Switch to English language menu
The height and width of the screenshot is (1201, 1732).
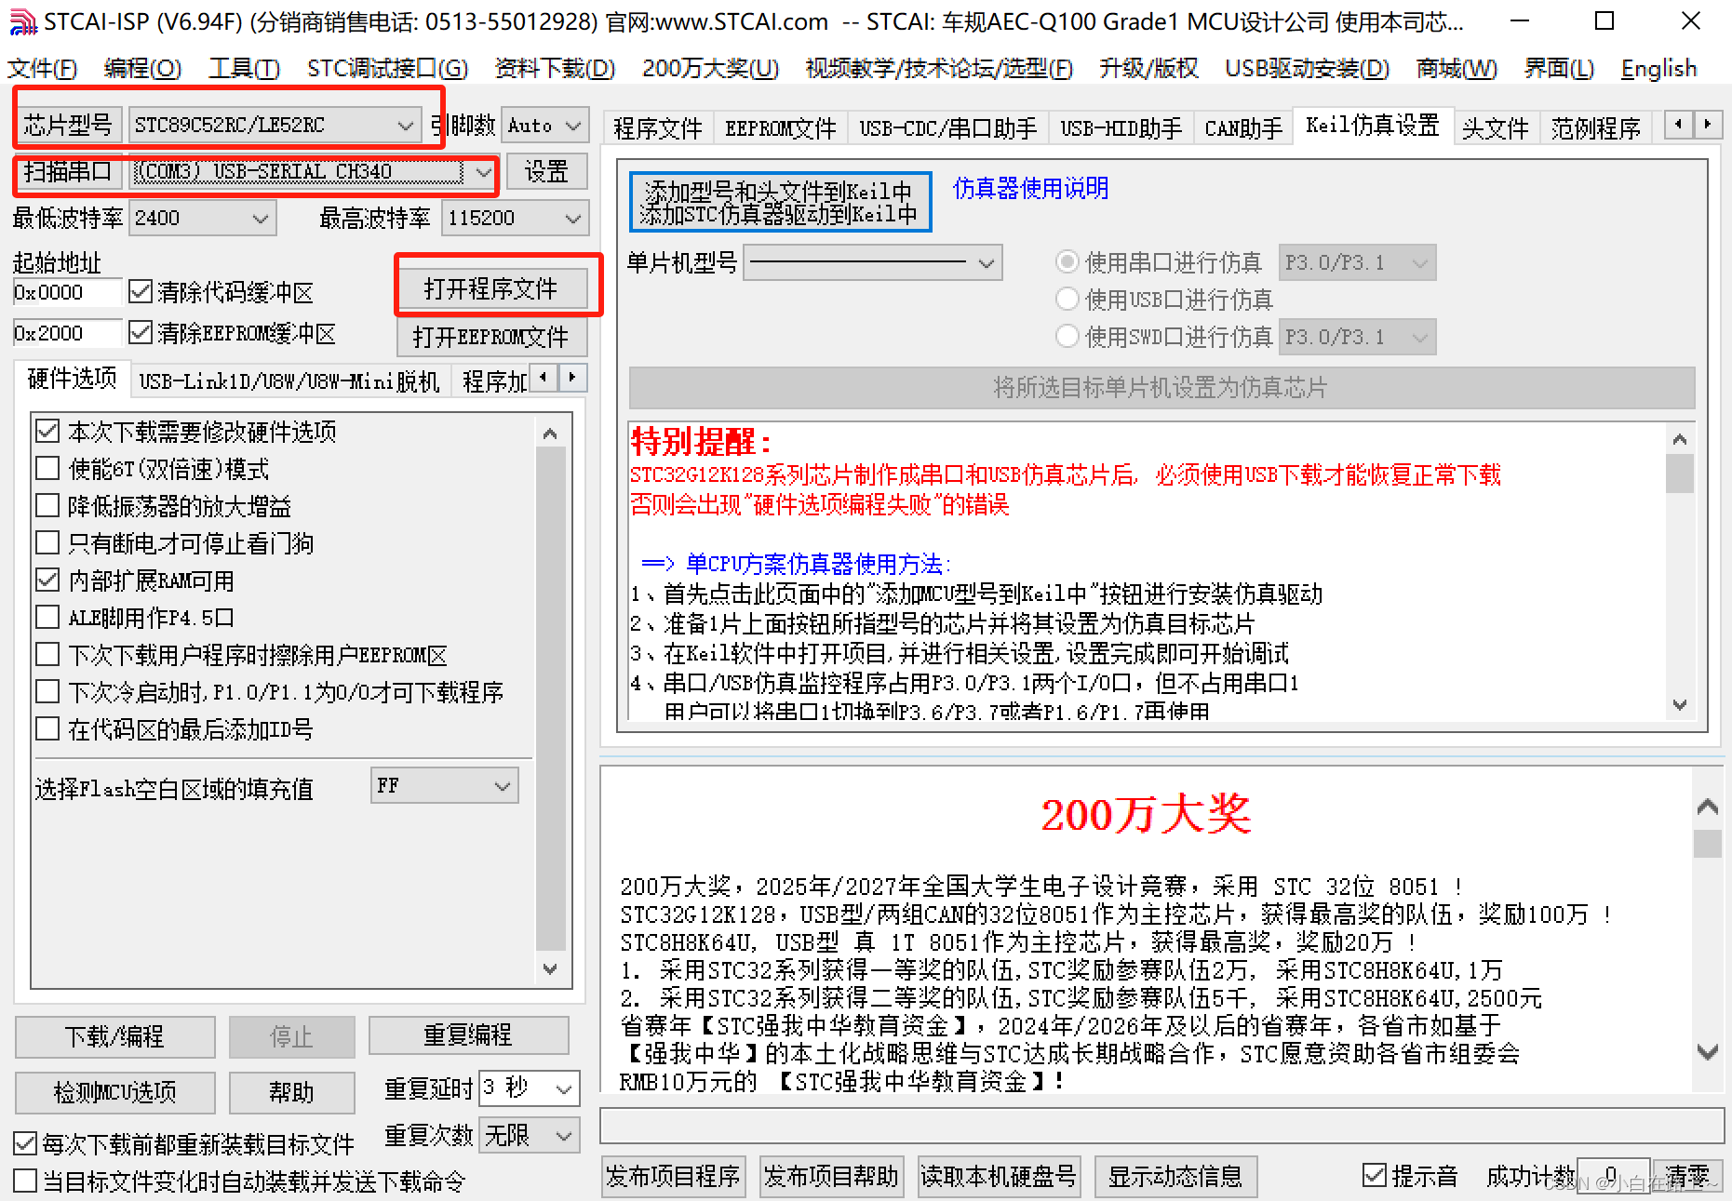pos(1658,69)
